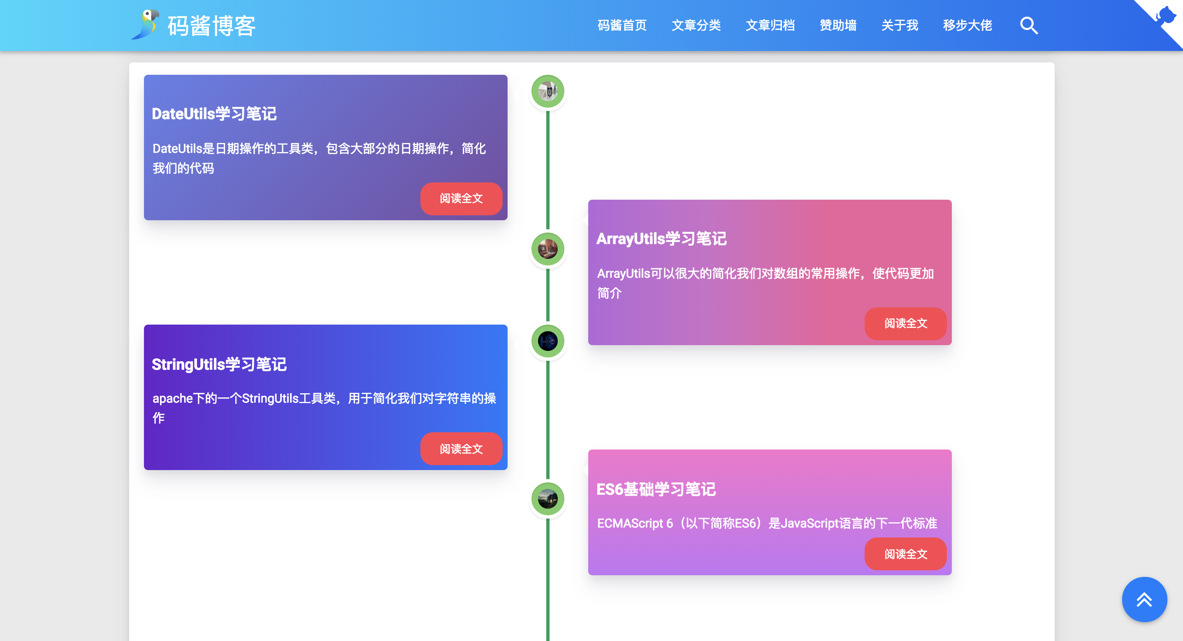Click the parrot logo icon
The height and width of the screenshot is (641, 1183).
coord(146,25)
